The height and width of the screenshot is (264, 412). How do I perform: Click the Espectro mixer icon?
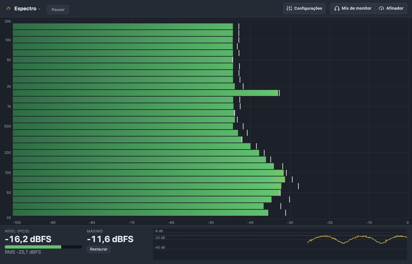8,8
